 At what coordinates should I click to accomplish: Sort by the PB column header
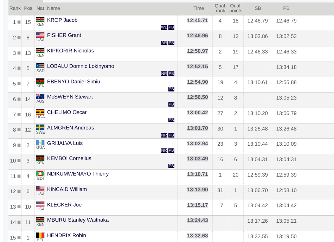286,8
